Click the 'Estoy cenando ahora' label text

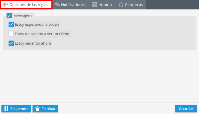pyautogui.click(x=33, y=43)
